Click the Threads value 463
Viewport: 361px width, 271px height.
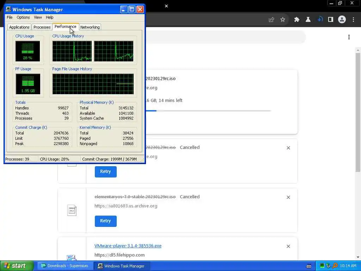(65, 113)
